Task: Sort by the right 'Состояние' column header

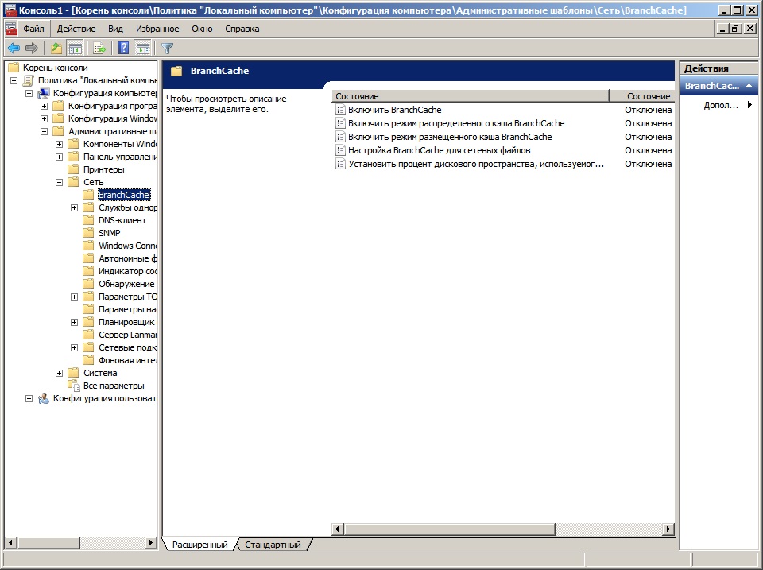Action: point(641,96)
